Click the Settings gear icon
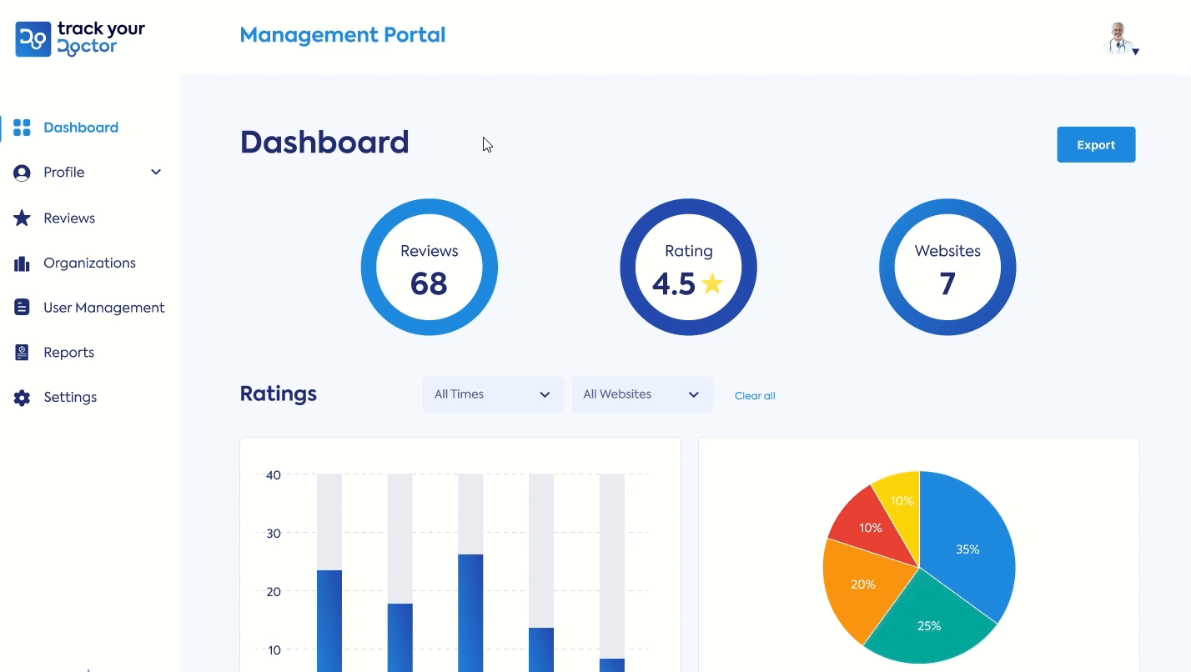1191x672 pixels. point(22,398)
